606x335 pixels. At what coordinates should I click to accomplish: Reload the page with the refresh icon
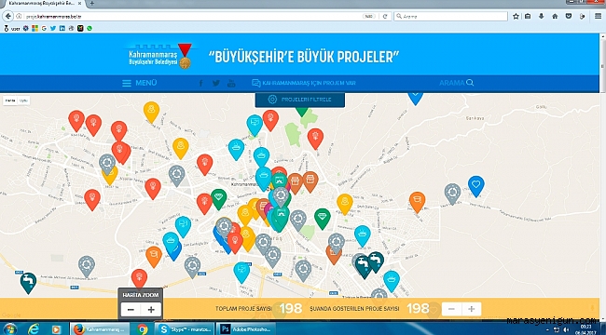pos(385,17)
